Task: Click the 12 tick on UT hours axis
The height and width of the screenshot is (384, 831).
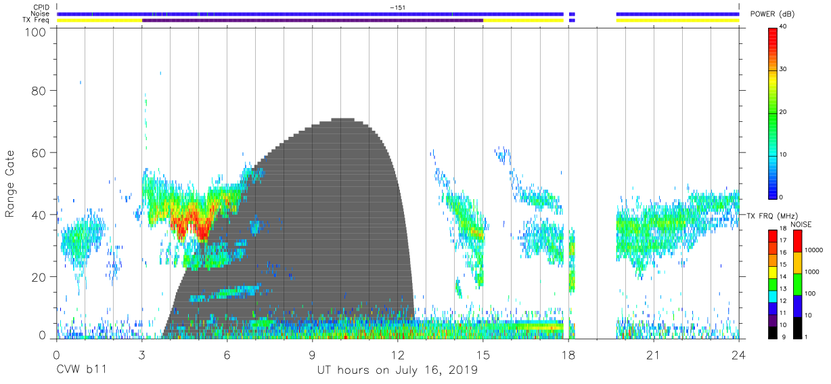Action: click(398, 355)
